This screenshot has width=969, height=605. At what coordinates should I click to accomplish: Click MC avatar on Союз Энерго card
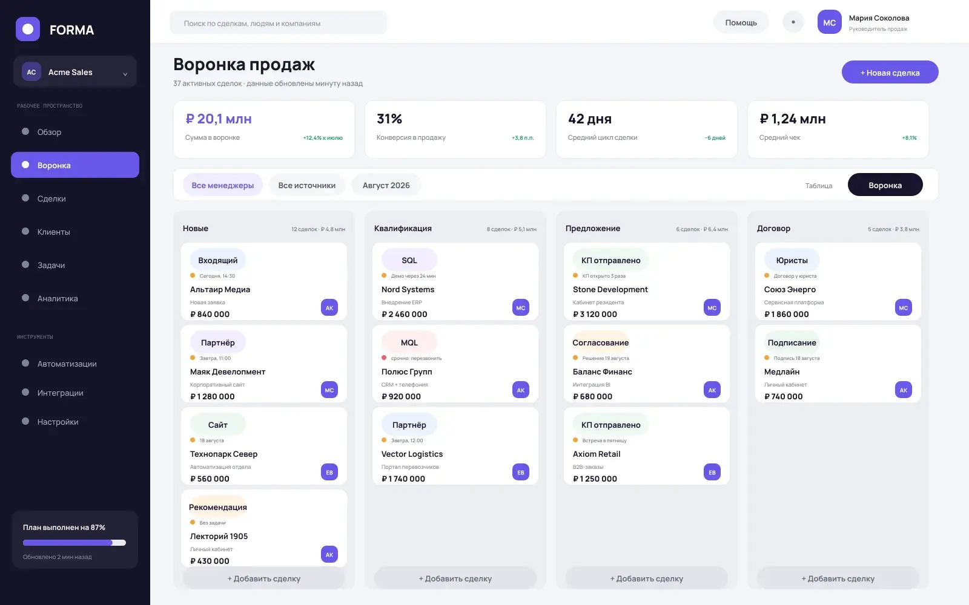904,308
